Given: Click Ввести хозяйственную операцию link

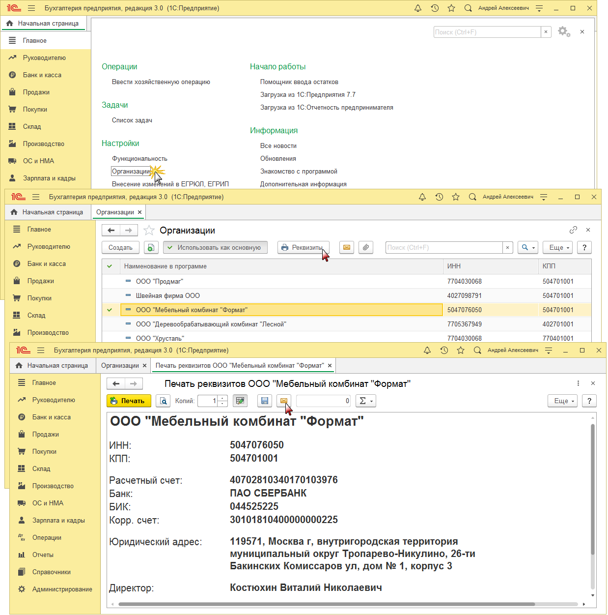Looking at the screenshot, I should click(161, 82).
